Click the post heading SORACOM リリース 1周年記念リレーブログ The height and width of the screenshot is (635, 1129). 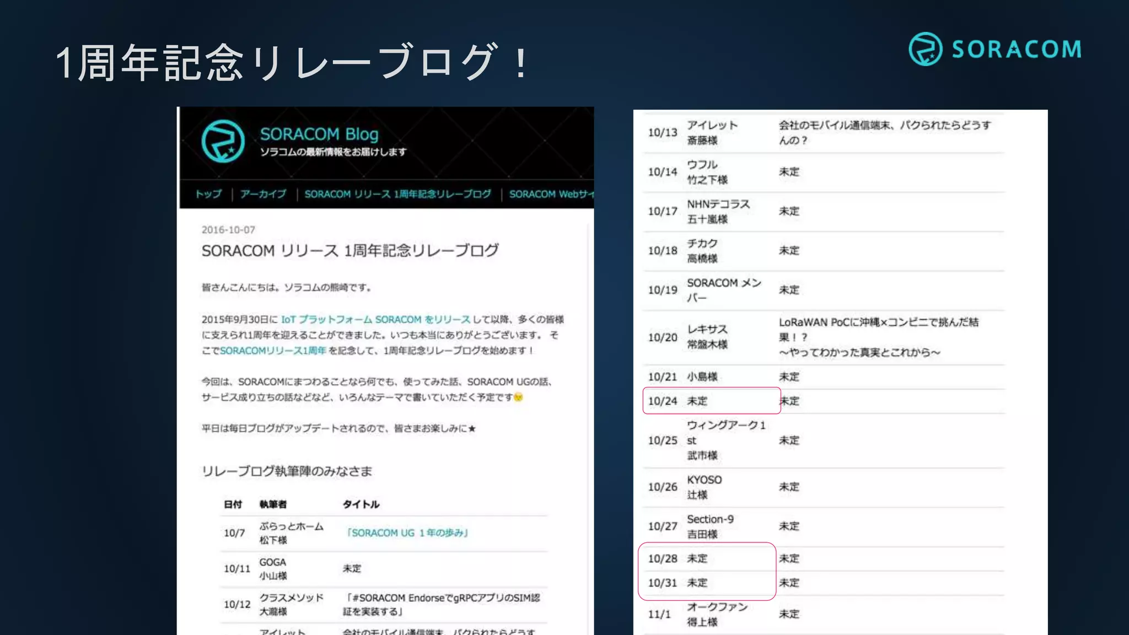click(x=350, y=251)
